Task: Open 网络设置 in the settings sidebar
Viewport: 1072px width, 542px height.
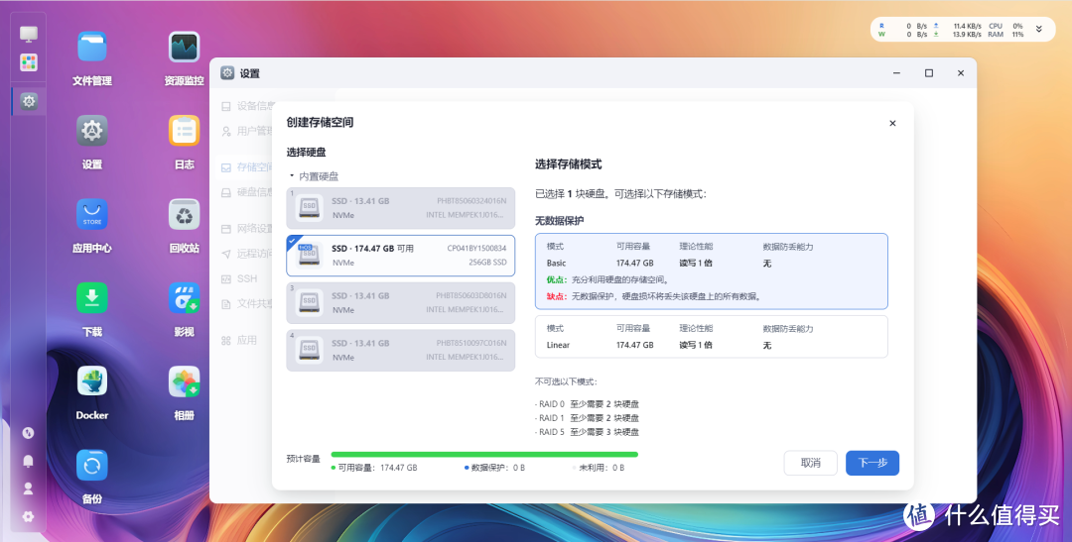Action: click(247, 229)
